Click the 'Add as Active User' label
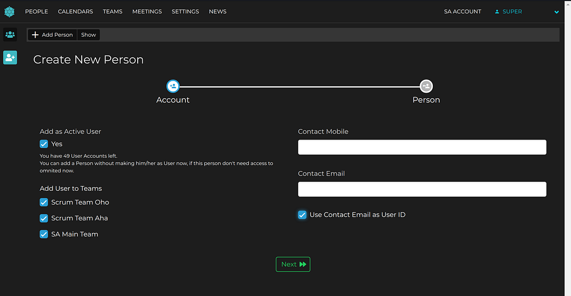This screenshot has height=296, width=571. pos(70,131)
